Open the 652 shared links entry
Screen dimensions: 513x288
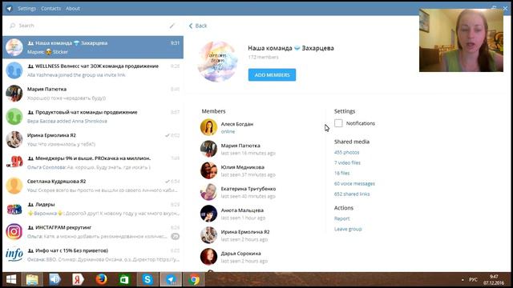click(x=352, y=194)
